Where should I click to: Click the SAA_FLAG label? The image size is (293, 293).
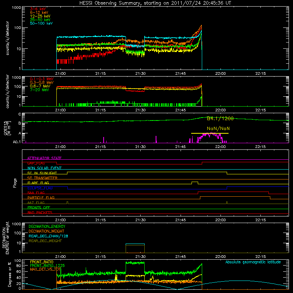(36, 193)
